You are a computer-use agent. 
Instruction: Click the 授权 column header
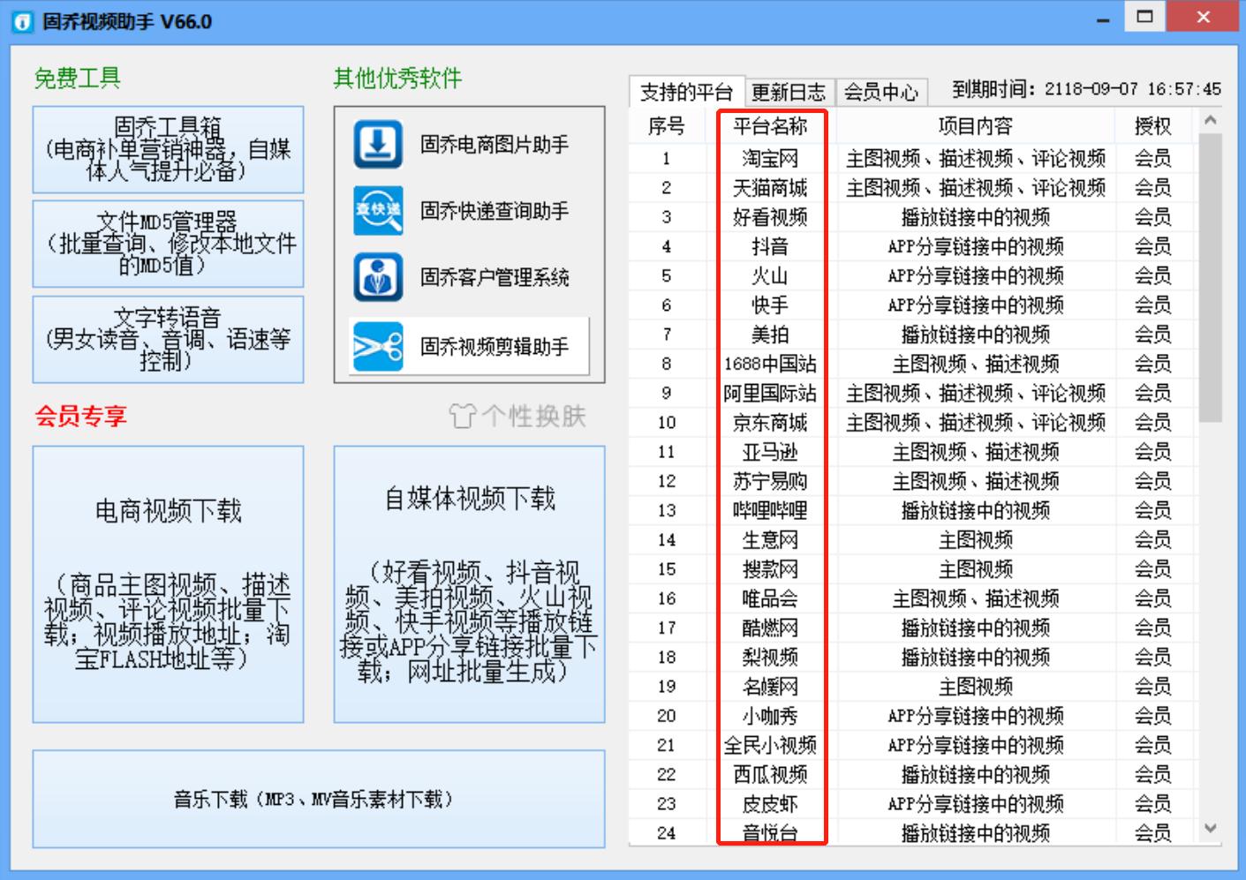(1152, 126)
